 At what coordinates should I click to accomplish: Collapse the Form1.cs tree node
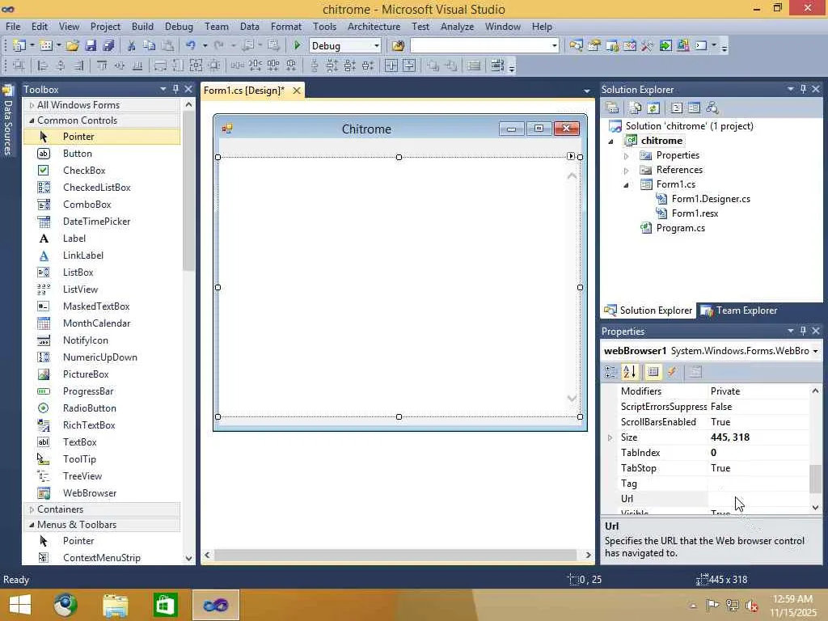point(627,185)
